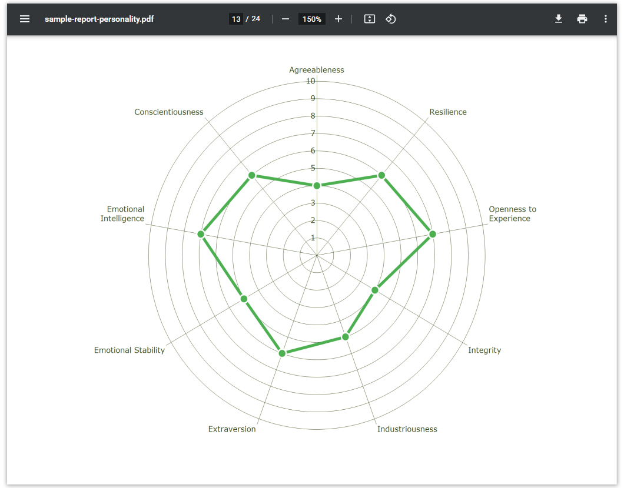Click the Emotional Stability data point
The width and height of the screenshot is (624, 488).
pyautogui.click(x=244, y=299)
